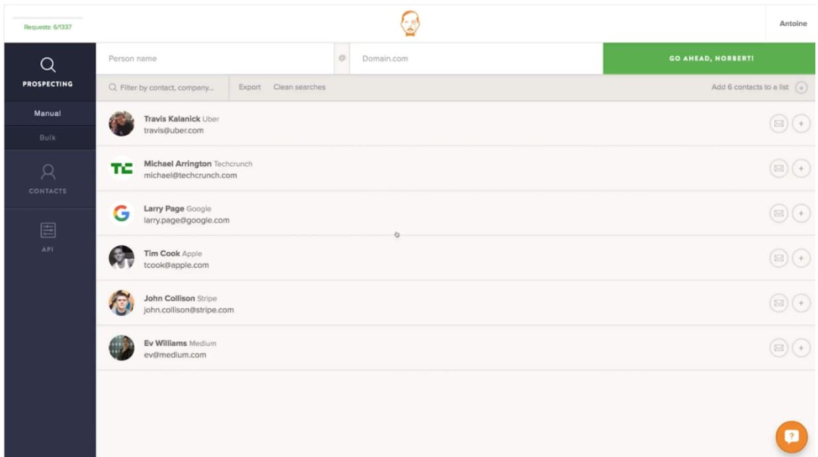Send email to John Collison
Image resolution: width=818 pixels, height=457 pixels.
pyautogui.click(x=779, y=303)
